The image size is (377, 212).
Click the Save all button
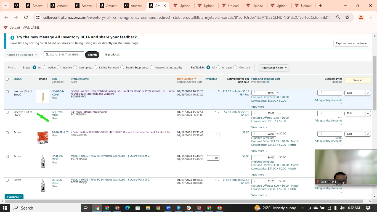(x=358, y=80)
